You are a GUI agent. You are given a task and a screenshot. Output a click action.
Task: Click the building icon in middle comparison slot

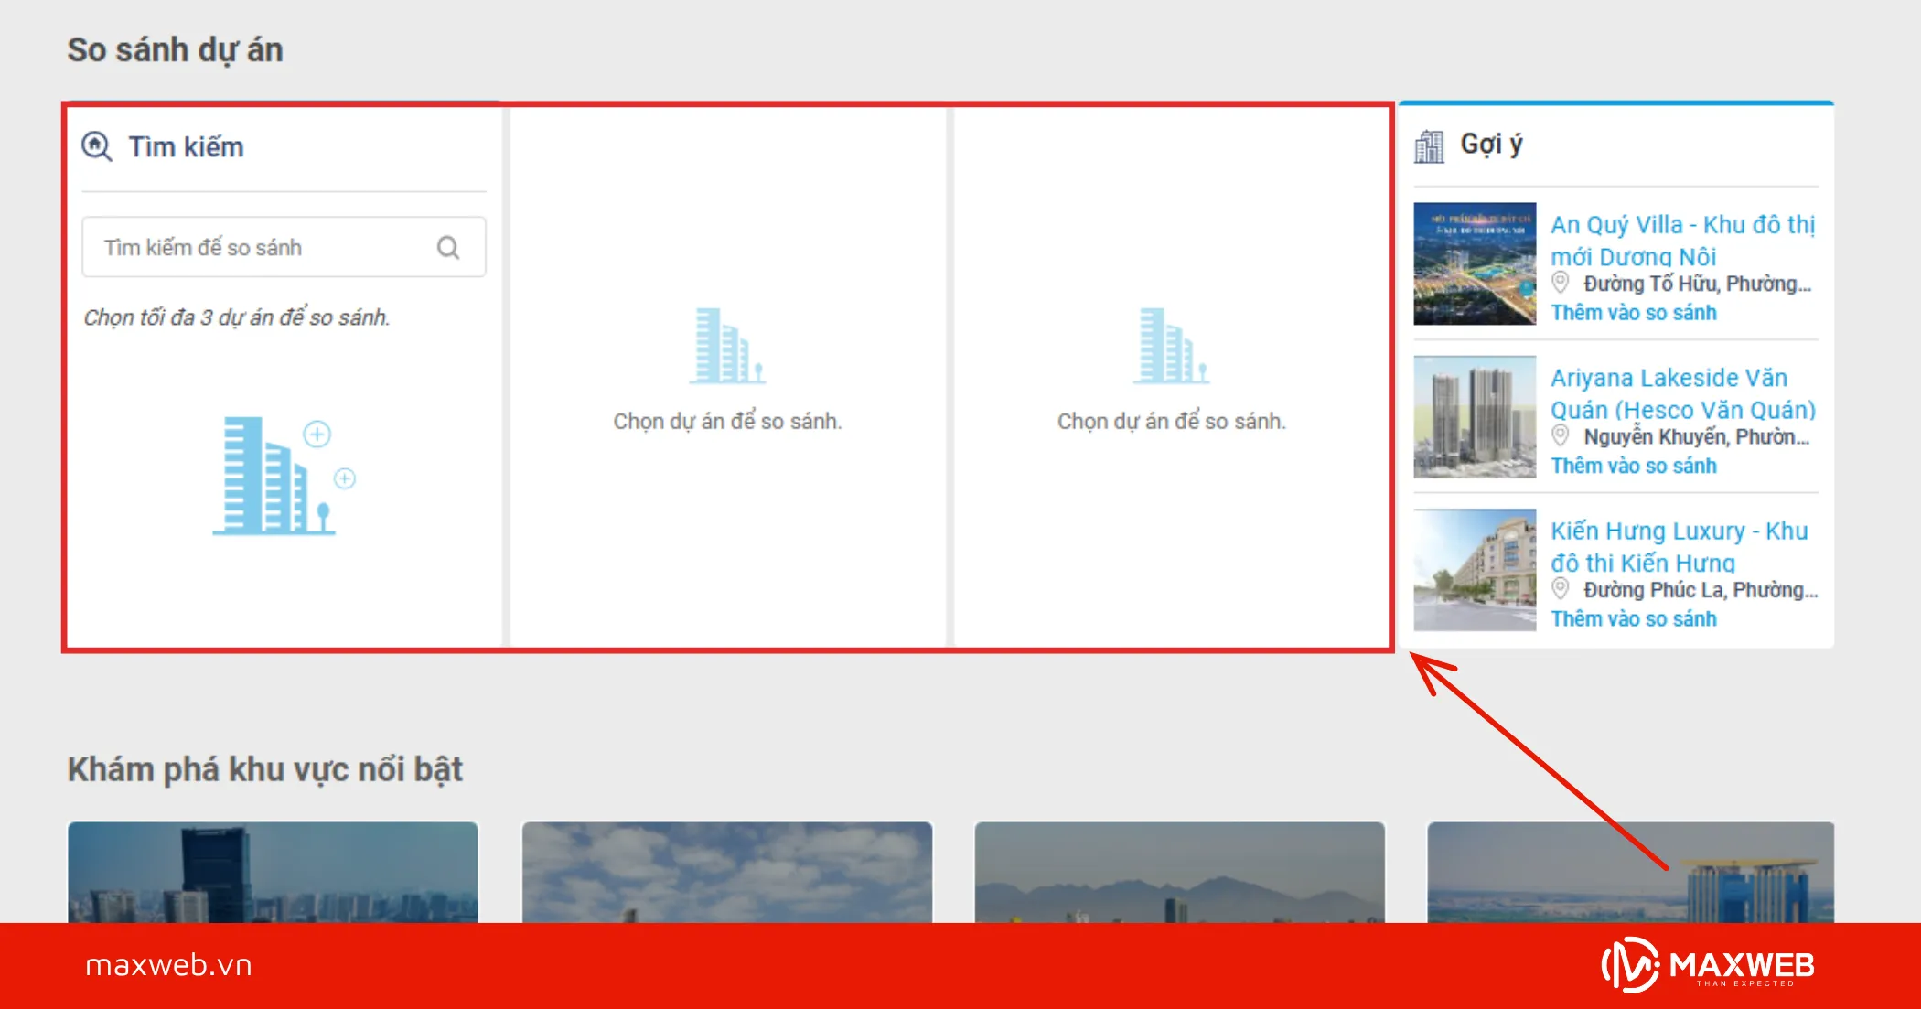point(726,346)
